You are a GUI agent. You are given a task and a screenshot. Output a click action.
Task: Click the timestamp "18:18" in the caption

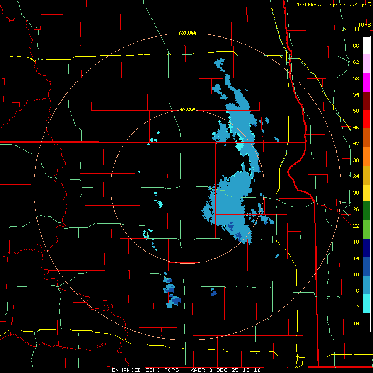[252, 370]
